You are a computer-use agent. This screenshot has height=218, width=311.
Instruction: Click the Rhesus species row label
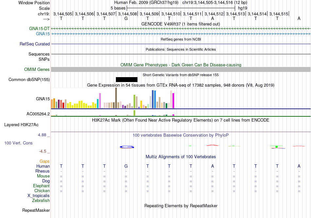pyautogui.click(x=43, y=171)
